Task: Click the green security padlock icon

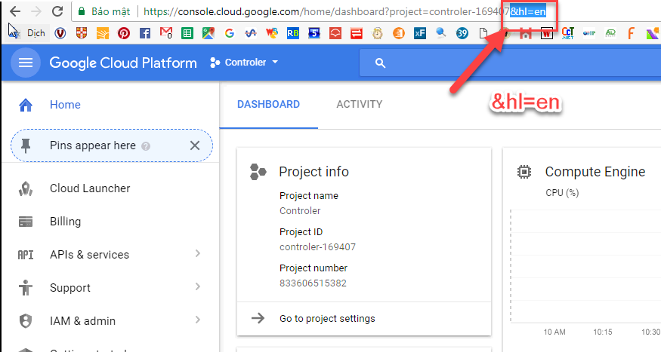Action: (82, 11)
